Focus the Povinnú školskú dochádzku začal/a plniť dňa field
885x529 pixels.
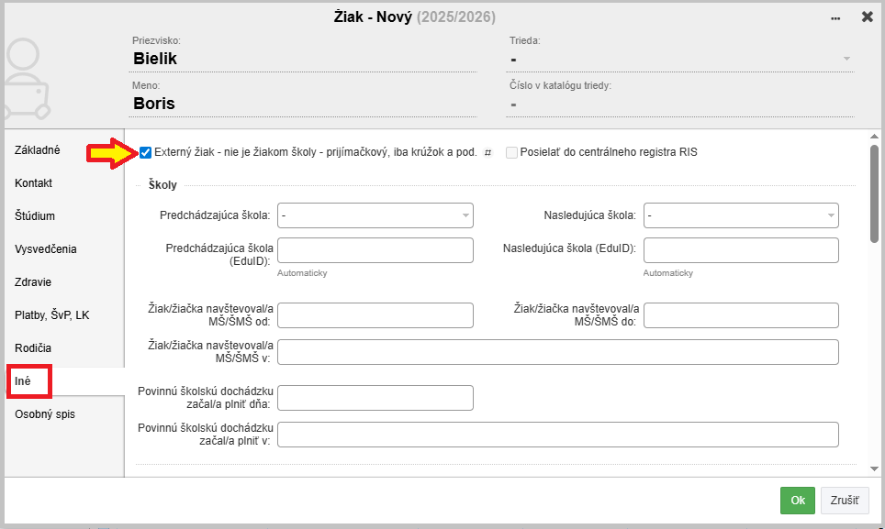(375, 398)
